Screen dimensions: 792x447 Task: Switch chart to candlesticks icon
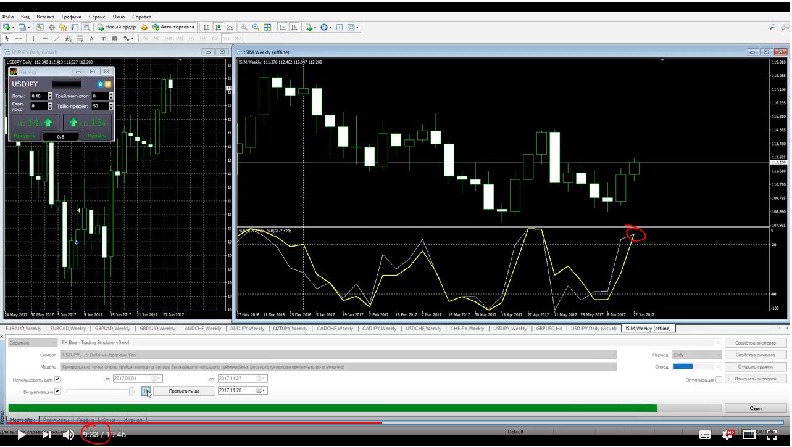click(218, 27)
